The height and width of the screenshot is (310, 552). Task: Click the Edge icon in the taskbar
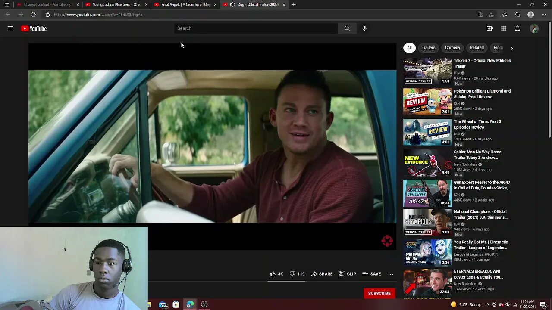pos(190,305)
